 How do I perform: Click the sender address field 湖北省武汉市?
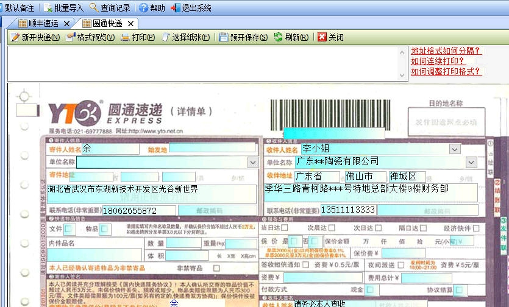(152, 194)
